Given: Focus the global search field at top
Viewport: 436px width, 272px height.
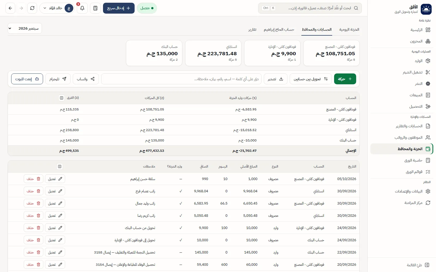Looking at the screenshot, I should tap(310, 8).
